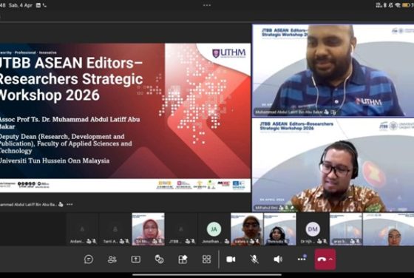
Task: Expand leave options chevron beside hang-up
Action: (x=331, y=260)
